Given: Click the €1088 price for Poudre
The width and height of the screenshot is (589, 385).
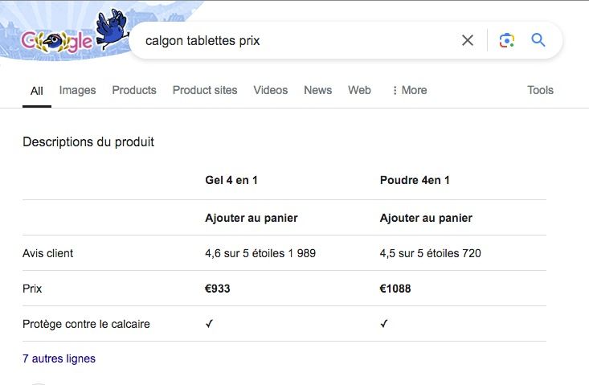Looking at the screenshot, I should [395, 289].
